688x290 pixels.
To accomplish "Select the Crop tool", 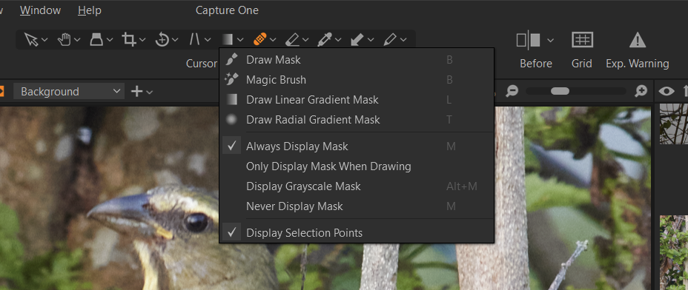I will pos(129,39).
